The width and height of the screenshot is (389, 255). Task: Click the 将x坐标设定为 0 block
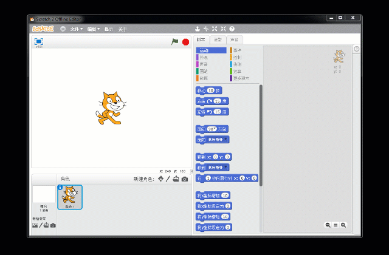(214, 206)
